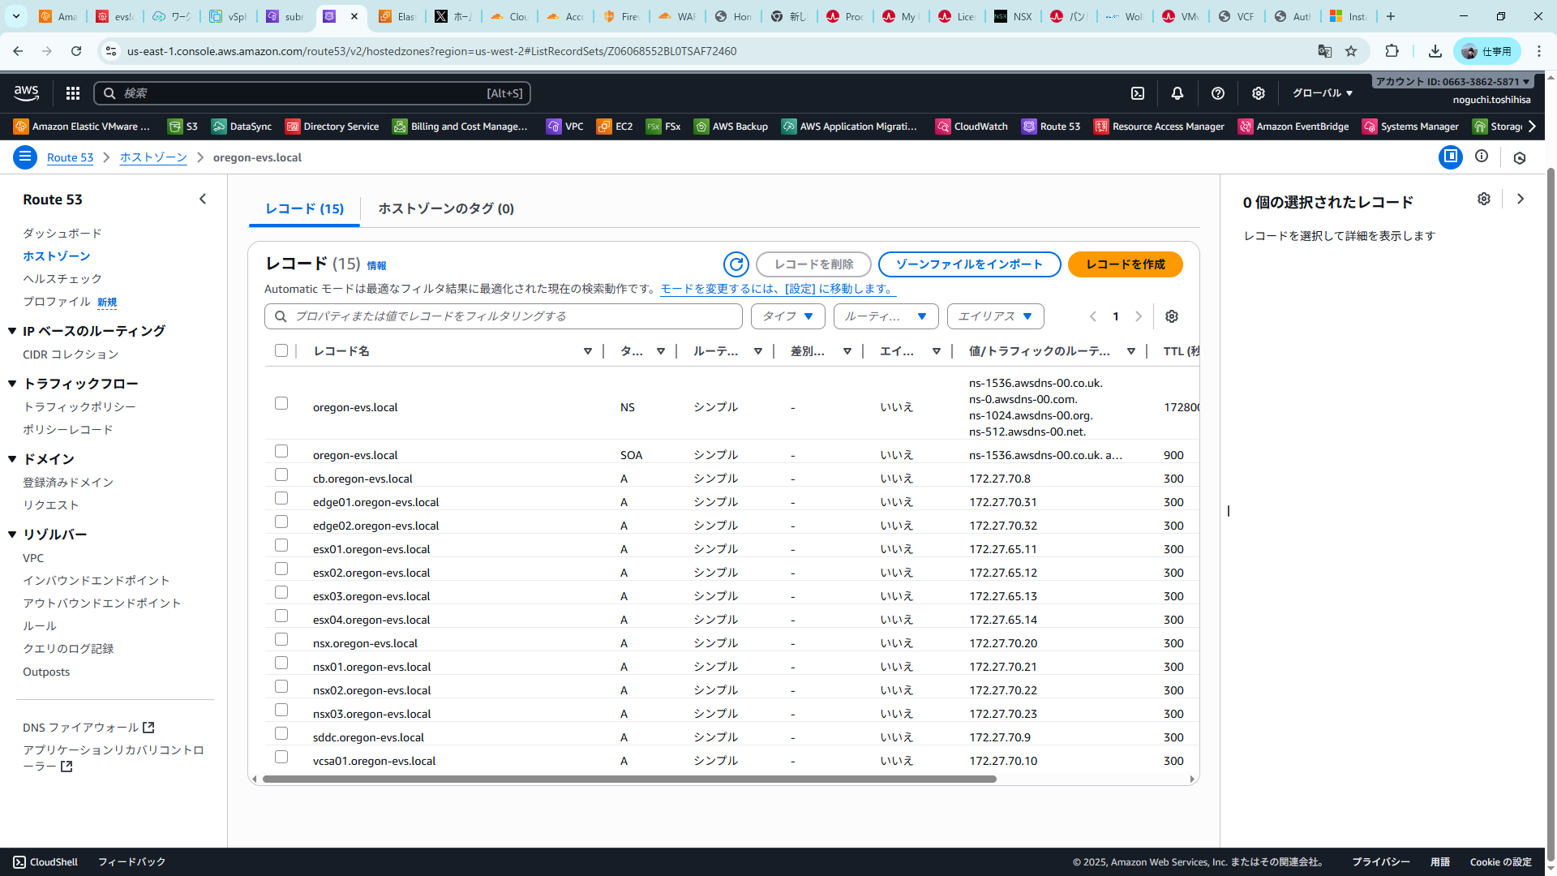Open the タイプ filter dropdown
Screen dimensions: 1557x876
coord(787,316)
